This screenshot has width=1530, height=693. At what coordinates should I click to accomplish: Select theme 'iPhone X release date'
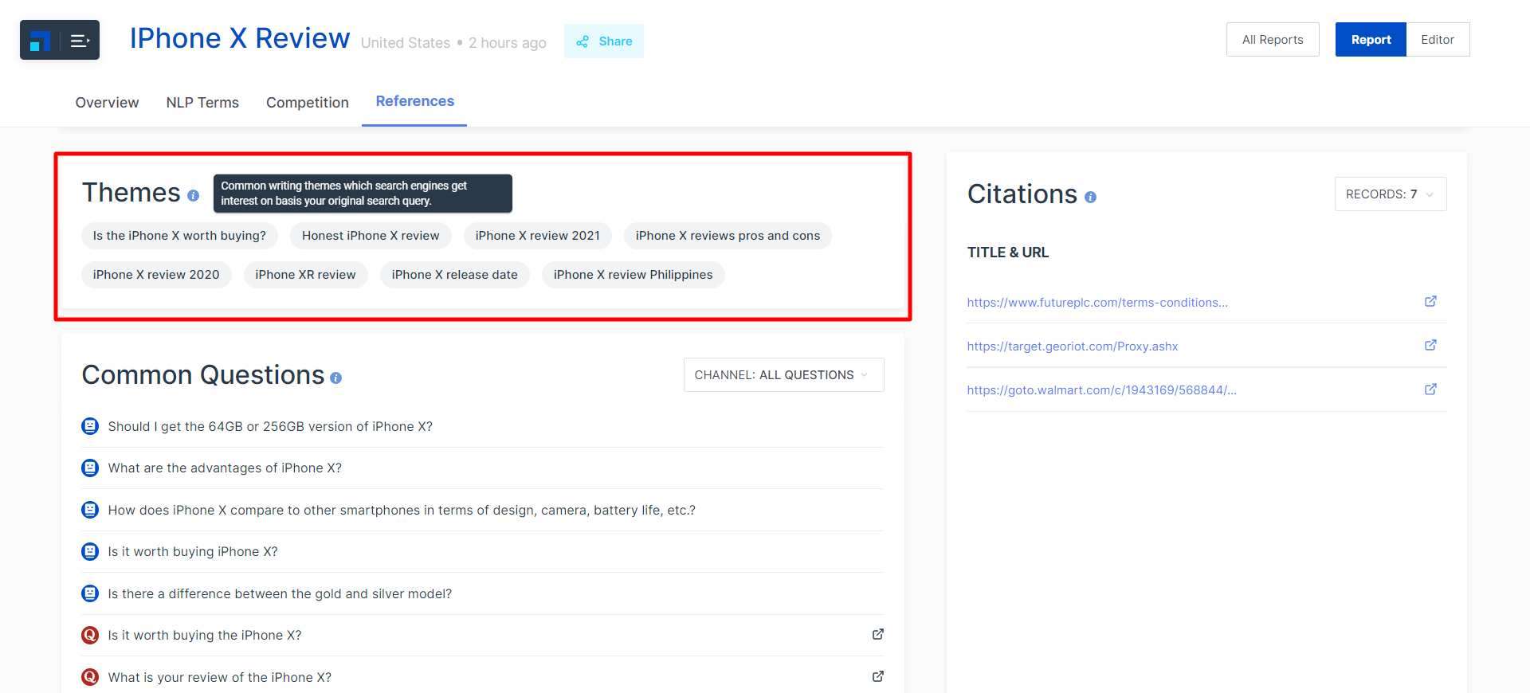(455, 275)
